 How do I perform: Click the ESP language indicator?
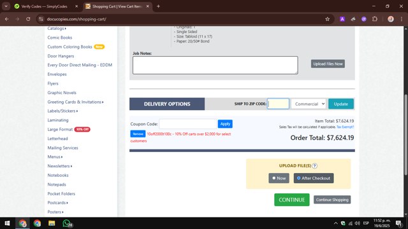(366, 223)
